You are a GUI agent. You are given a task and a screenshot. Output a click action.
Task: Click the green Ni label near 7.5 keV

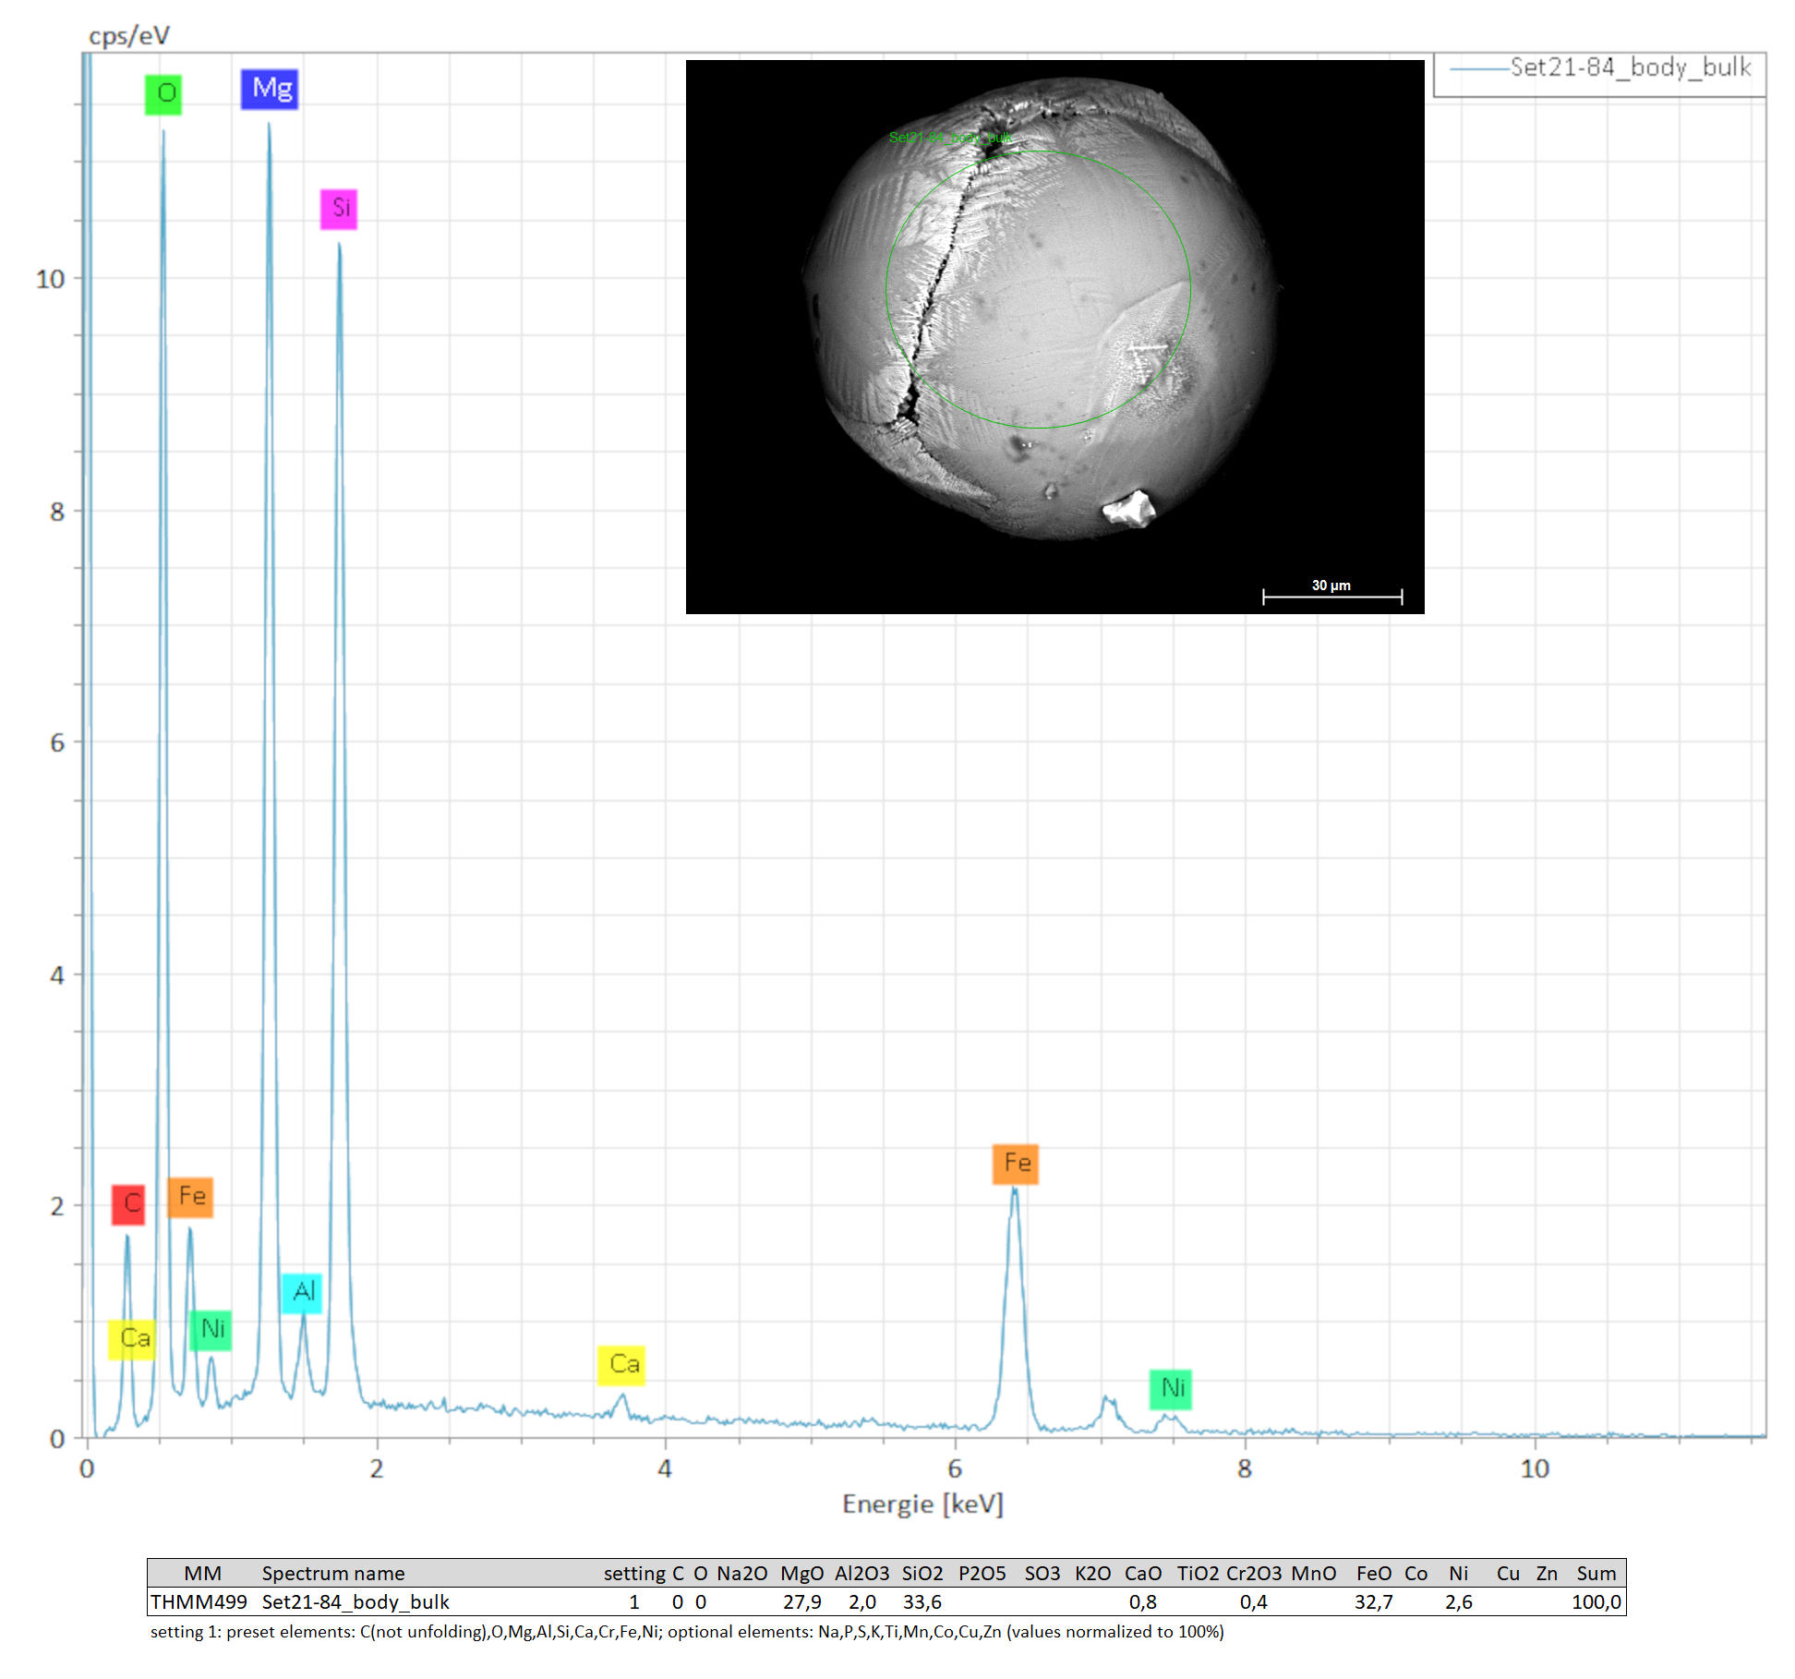(x=1171, y=1389)
